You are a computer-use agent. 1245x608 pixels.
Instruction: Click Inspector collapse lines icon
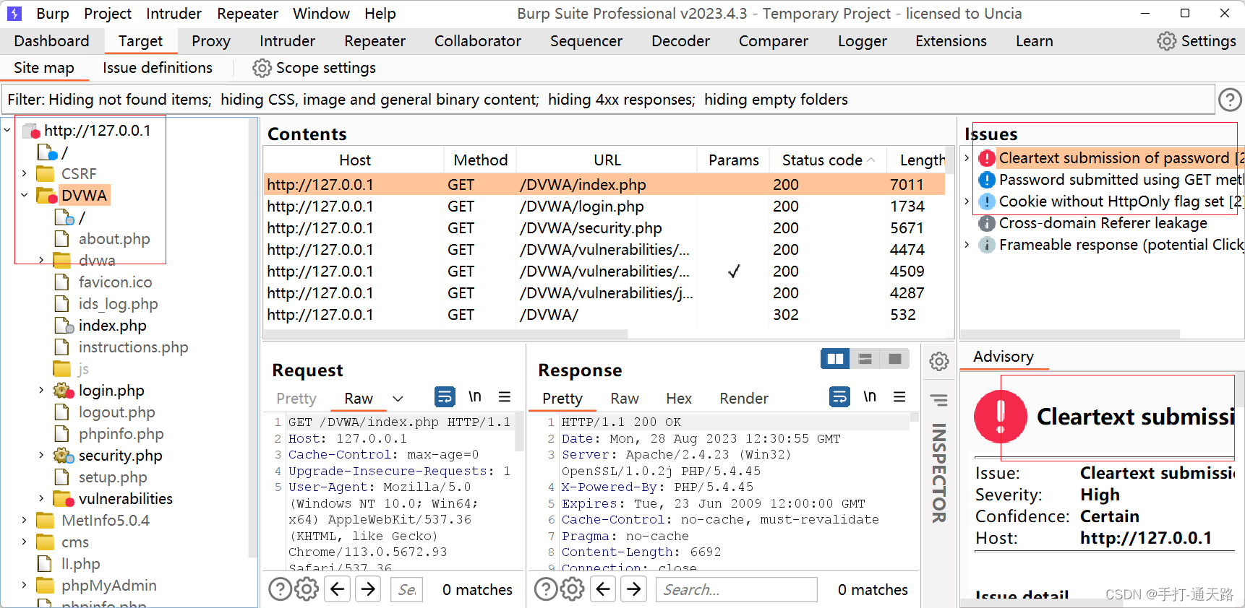939,400
